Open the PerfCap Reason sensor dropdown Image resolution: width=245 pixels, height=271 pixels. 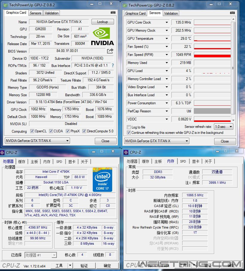click(167, 111)
